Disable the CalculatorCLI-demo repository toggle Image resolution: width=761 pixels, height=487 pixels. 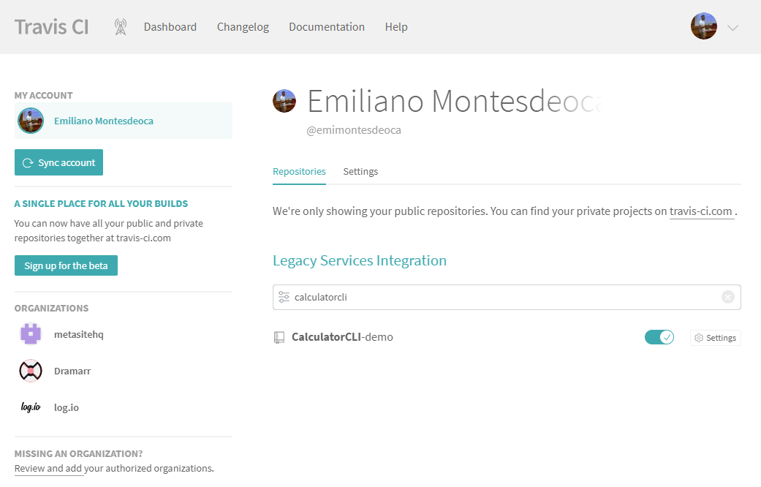(659, 337)
